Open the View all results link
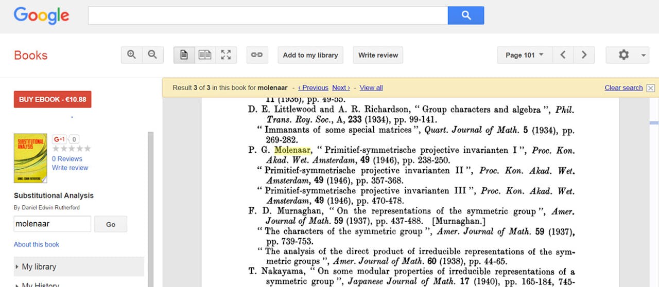 (371, 88)
